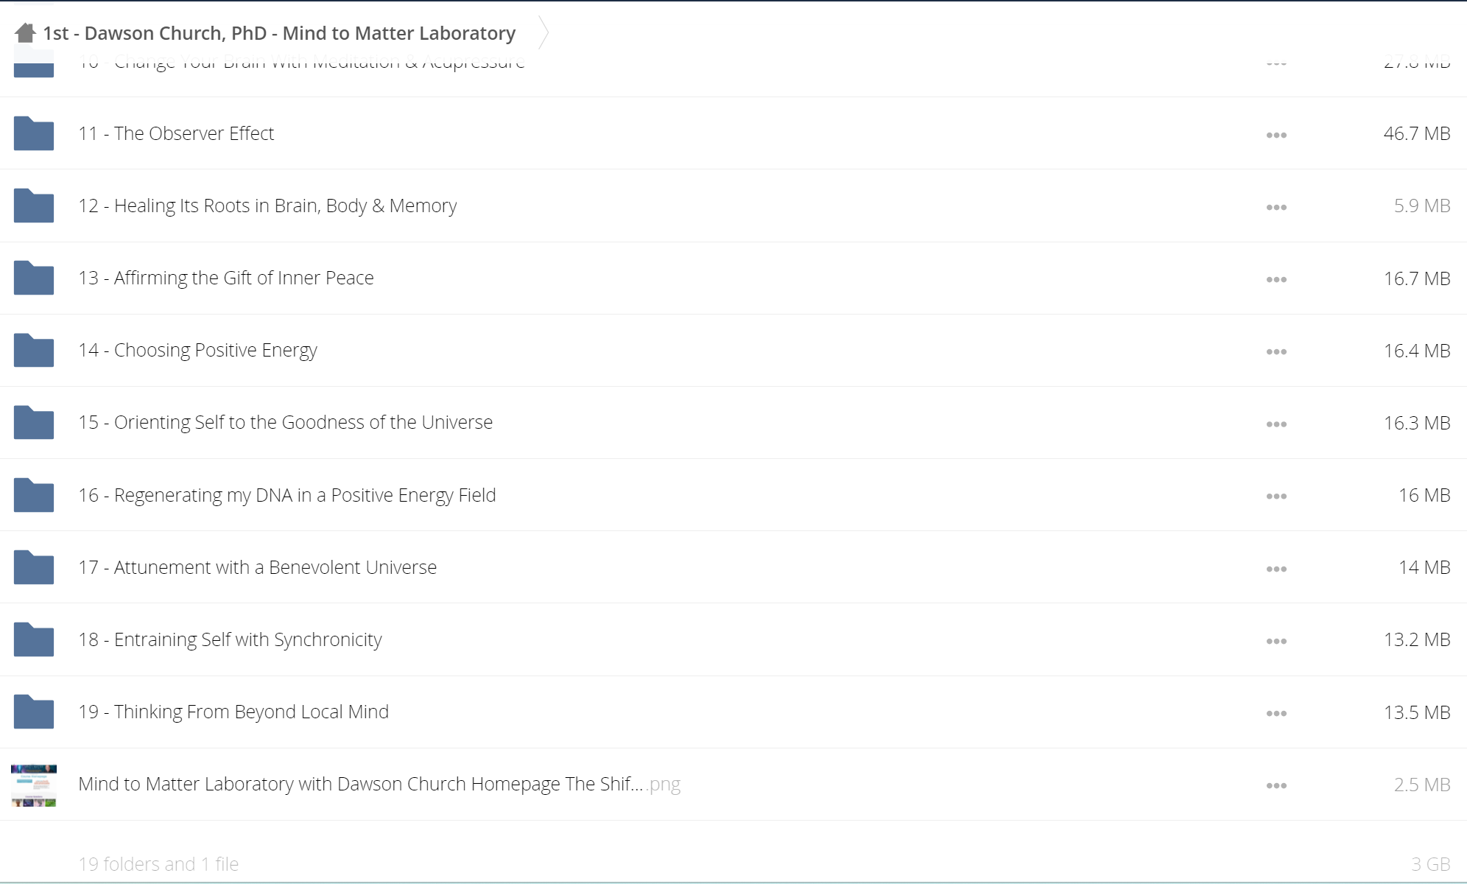
Task: Open 17 - Attunement with a Benevolent Universe
Action: pos(258,567)
